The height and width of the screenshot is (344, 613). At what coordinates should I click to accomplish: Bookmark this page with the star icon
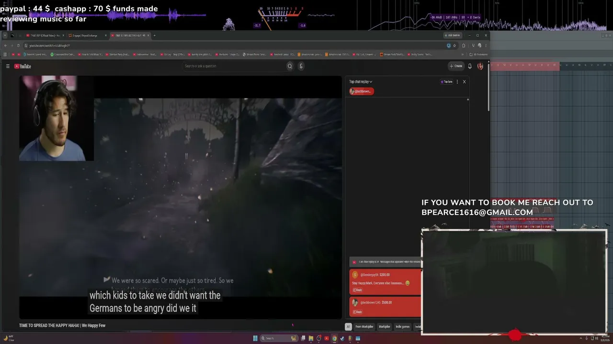(x=454, y=45)
